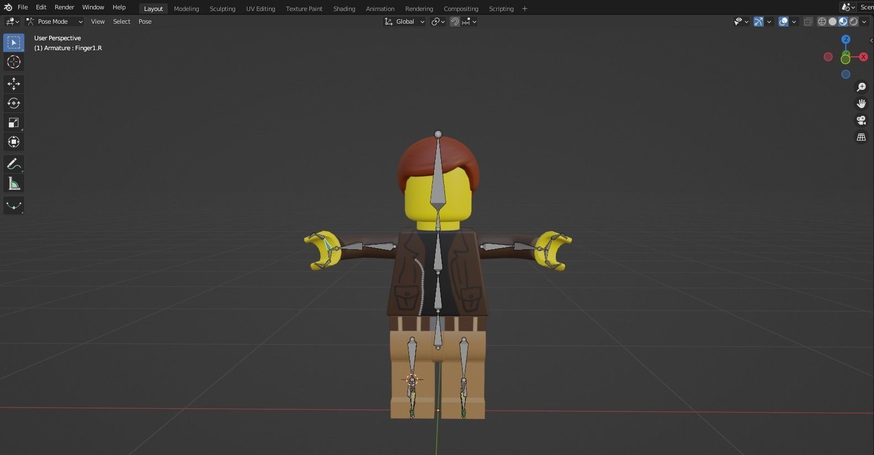Open the editor type selector icon
Viewport: 874px width, 455px height.
(12, 22)
